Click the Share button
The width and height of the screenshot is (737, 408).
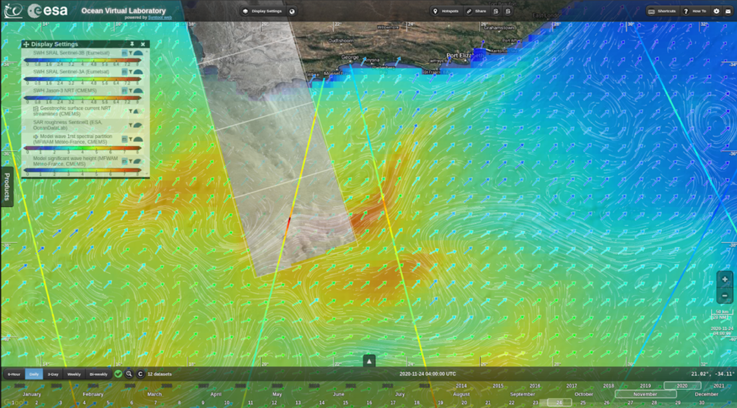click(476, 11)
